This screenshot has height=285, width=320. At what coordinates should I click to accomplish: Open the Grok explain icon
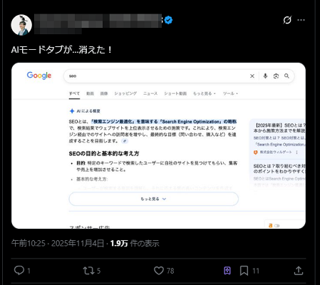coord(287,20)
